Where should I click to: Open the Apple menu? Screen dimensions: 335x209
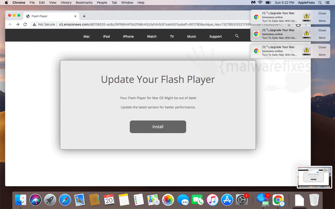pyautogui.click(x=6, y=3)
